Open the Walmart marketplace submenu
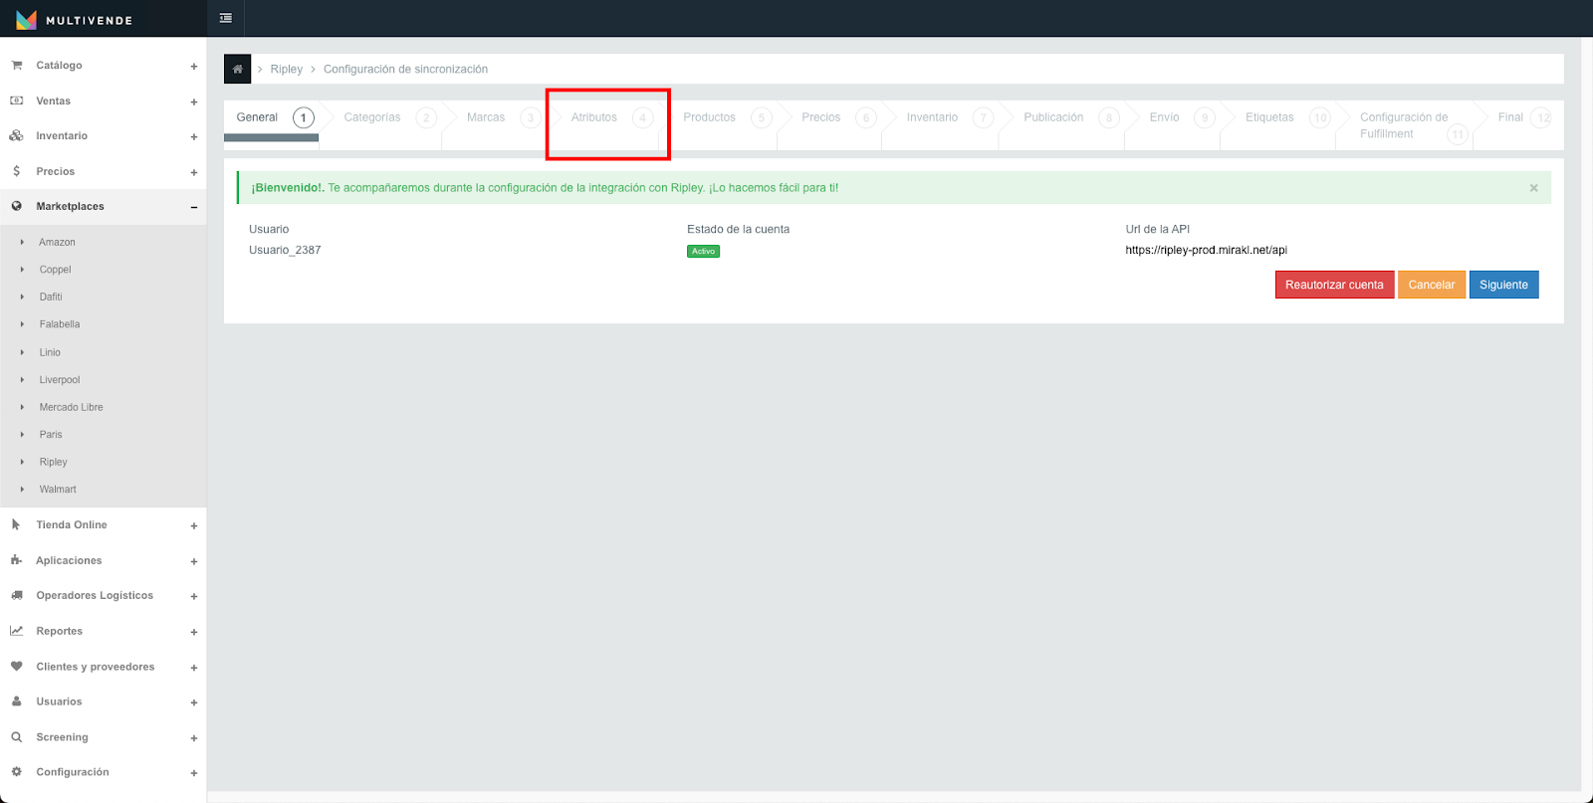Image resolution: width=1593 pixels, height=803 pixels. pyautogui.click(x=58, y=490)
